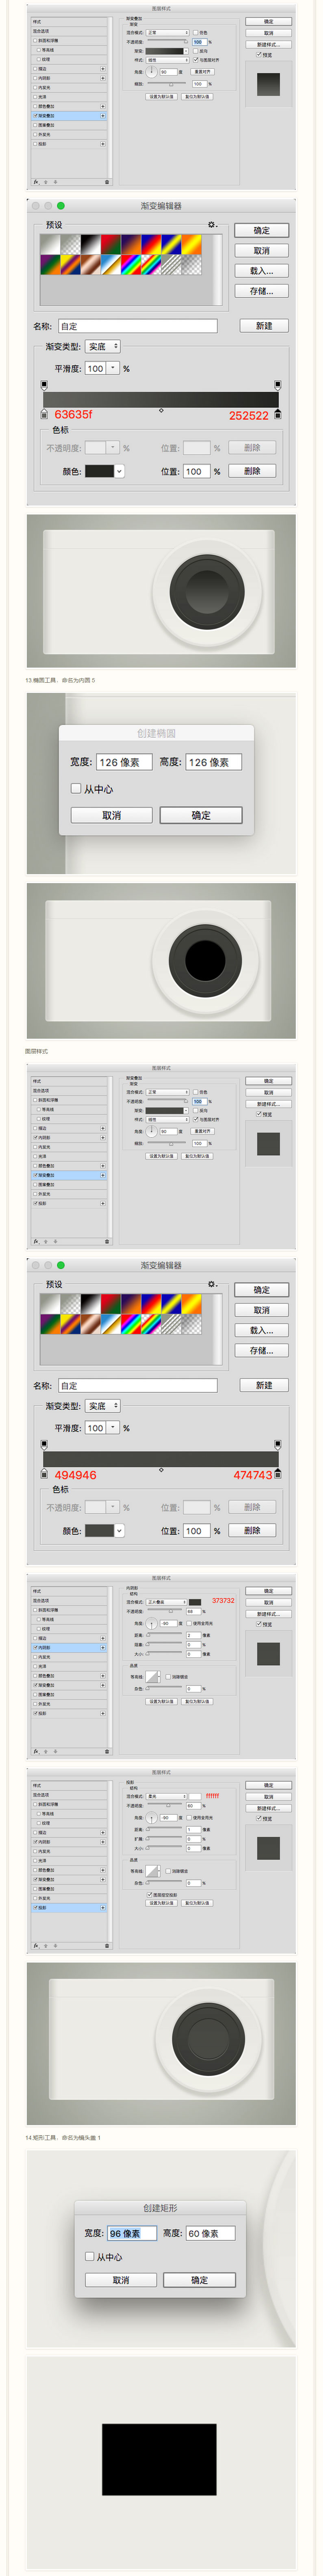Focus the 名称 field in 63635f gradient editor

coord(138,326)
